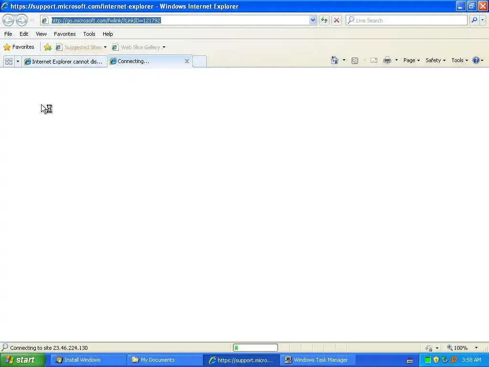Click the Help question mark icon
This screenshot has width=489, height=367.
(x=476, y=60)
